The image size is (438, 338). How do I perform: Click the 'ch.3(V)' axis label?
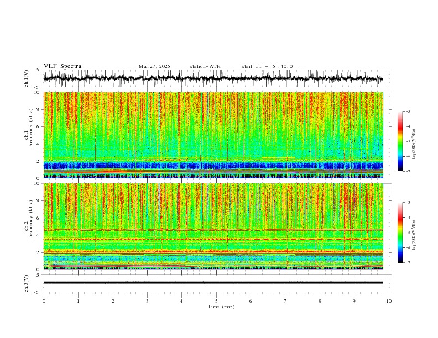tap(27, 283)
